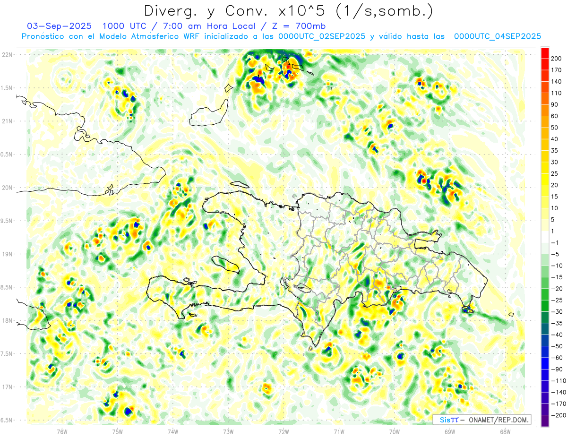Click the colorbar value '-140'
Viewport: 567px width, 438px height.
pos(558,392)
